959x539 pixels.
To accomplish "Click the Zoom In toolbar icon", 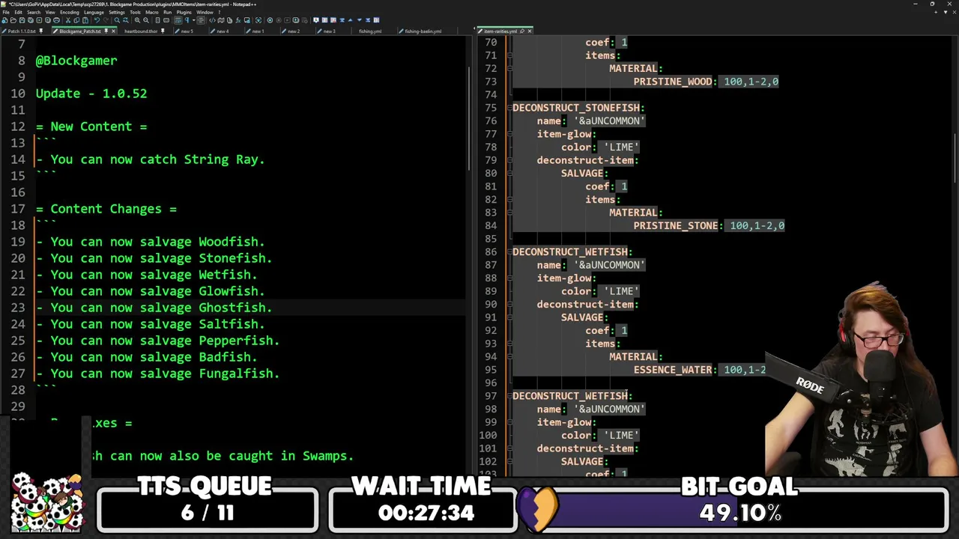I will coord(138,20).
